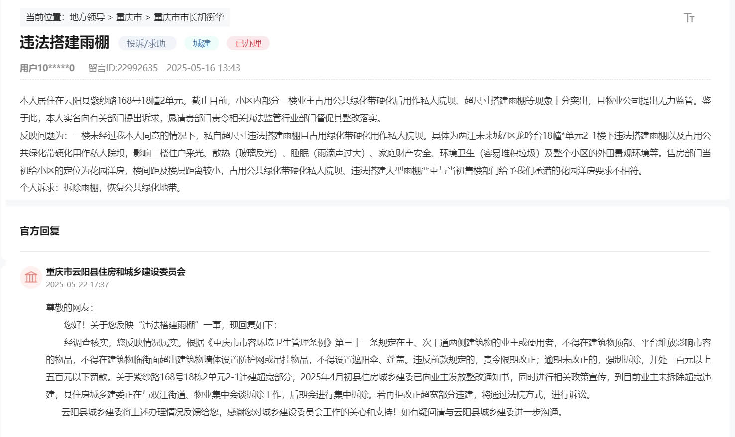Select the message ID '22992635'

(x=122, y=68)
